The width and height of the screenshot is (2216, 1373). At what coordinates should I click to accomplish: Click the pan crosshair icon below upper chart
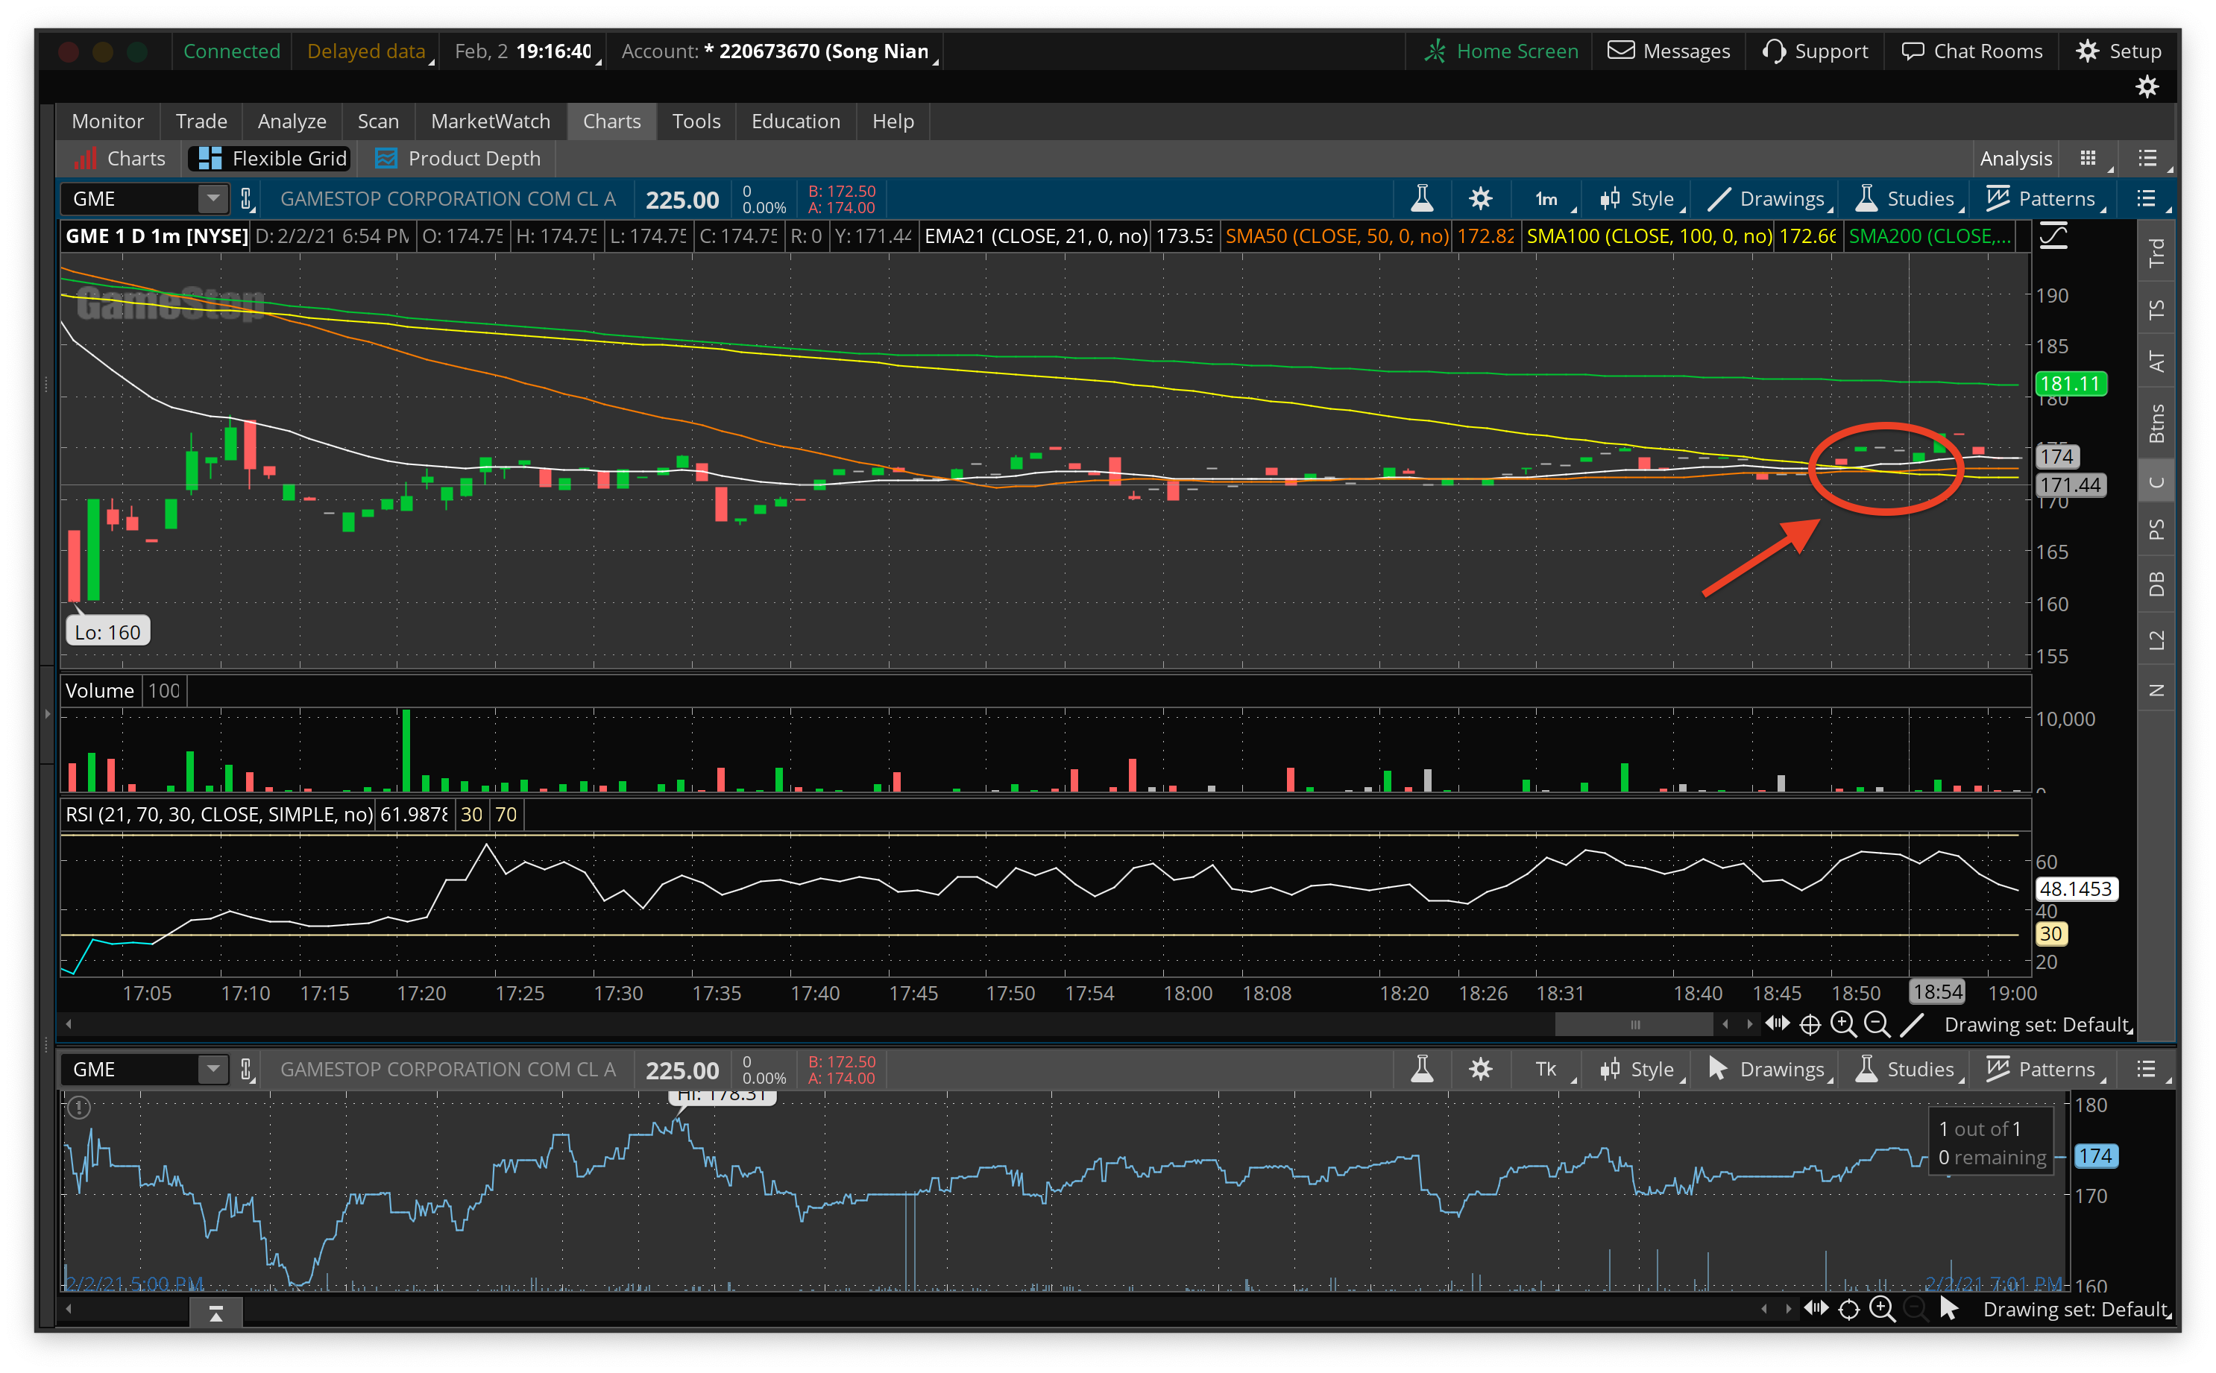[1810, 1024]
